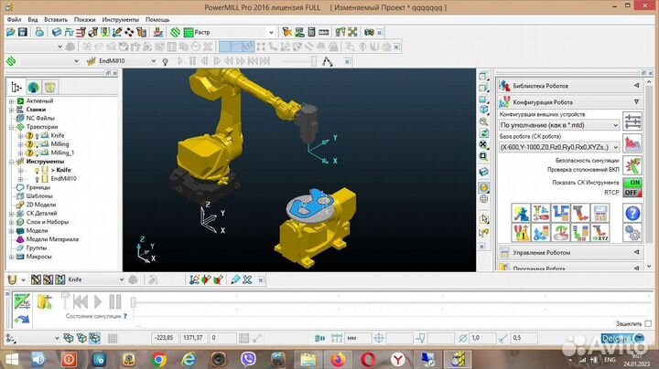Open the robot base coordinate combo box

[559, 147]
